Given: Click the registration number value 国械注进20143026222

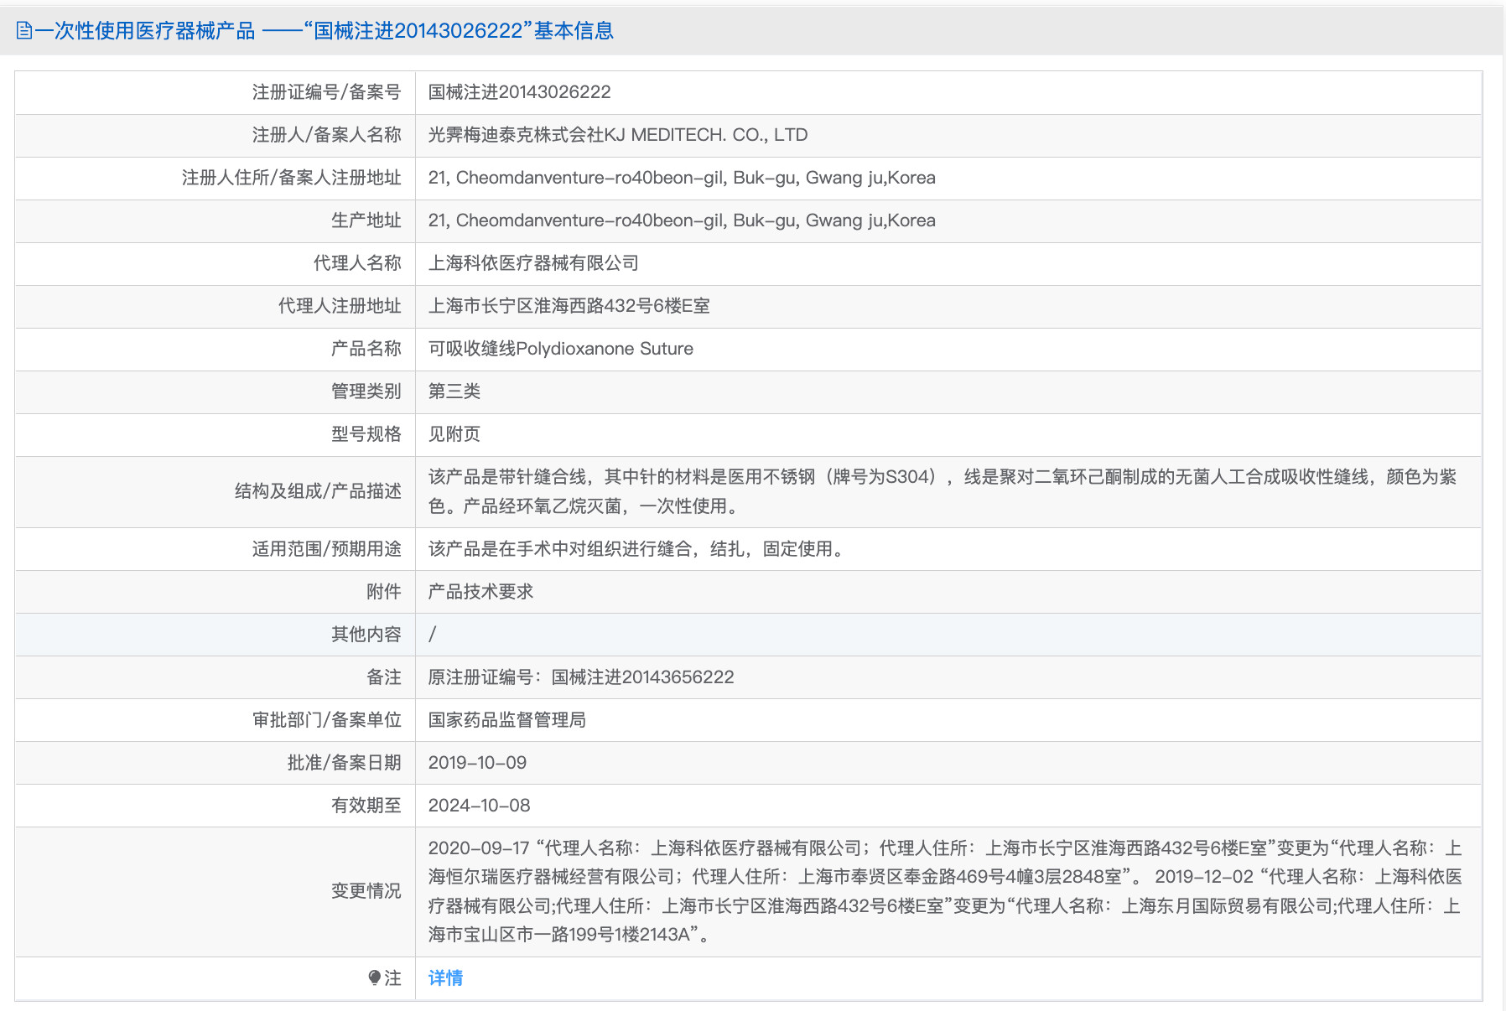Looking at the screenshot, I should 519,92.
